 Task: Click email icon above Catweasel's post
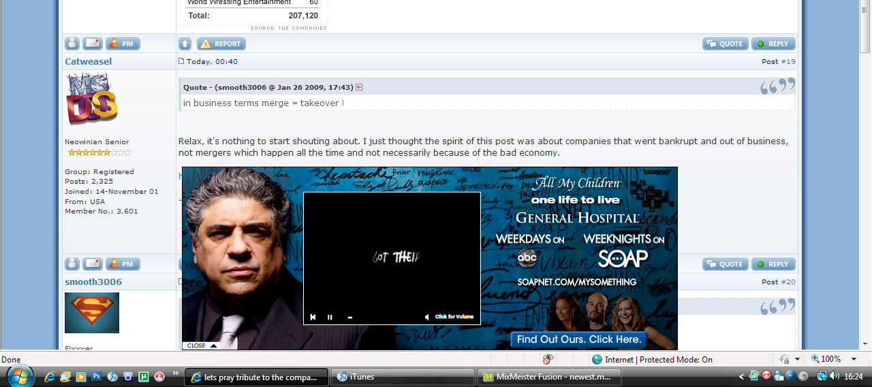93,44
